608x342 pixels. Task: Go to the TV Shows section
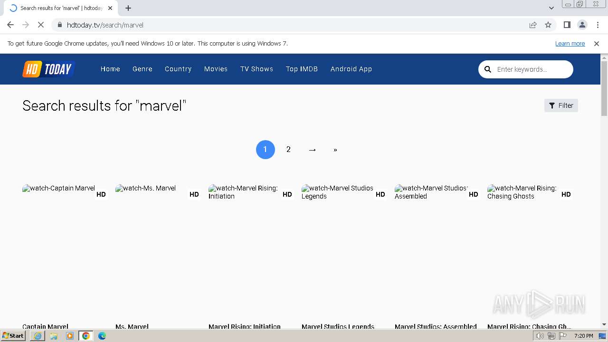(256, 69)
